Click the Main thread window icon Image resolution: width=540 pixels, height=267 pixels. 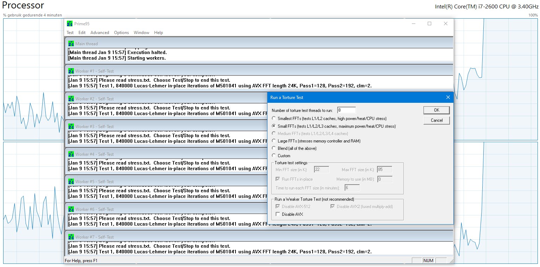point(71,44)
